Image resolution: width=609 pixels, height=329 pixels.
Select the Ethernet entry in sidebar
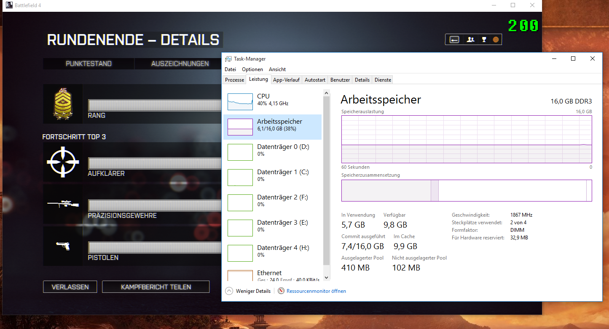[x=272, y=274]
